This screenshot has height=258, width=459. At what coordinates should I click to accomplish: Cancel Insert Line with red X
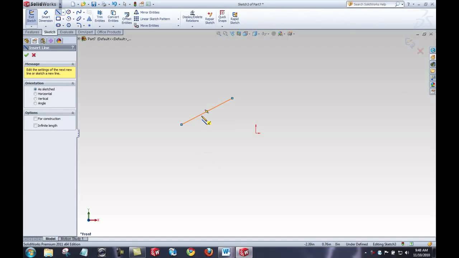point(34,55)
